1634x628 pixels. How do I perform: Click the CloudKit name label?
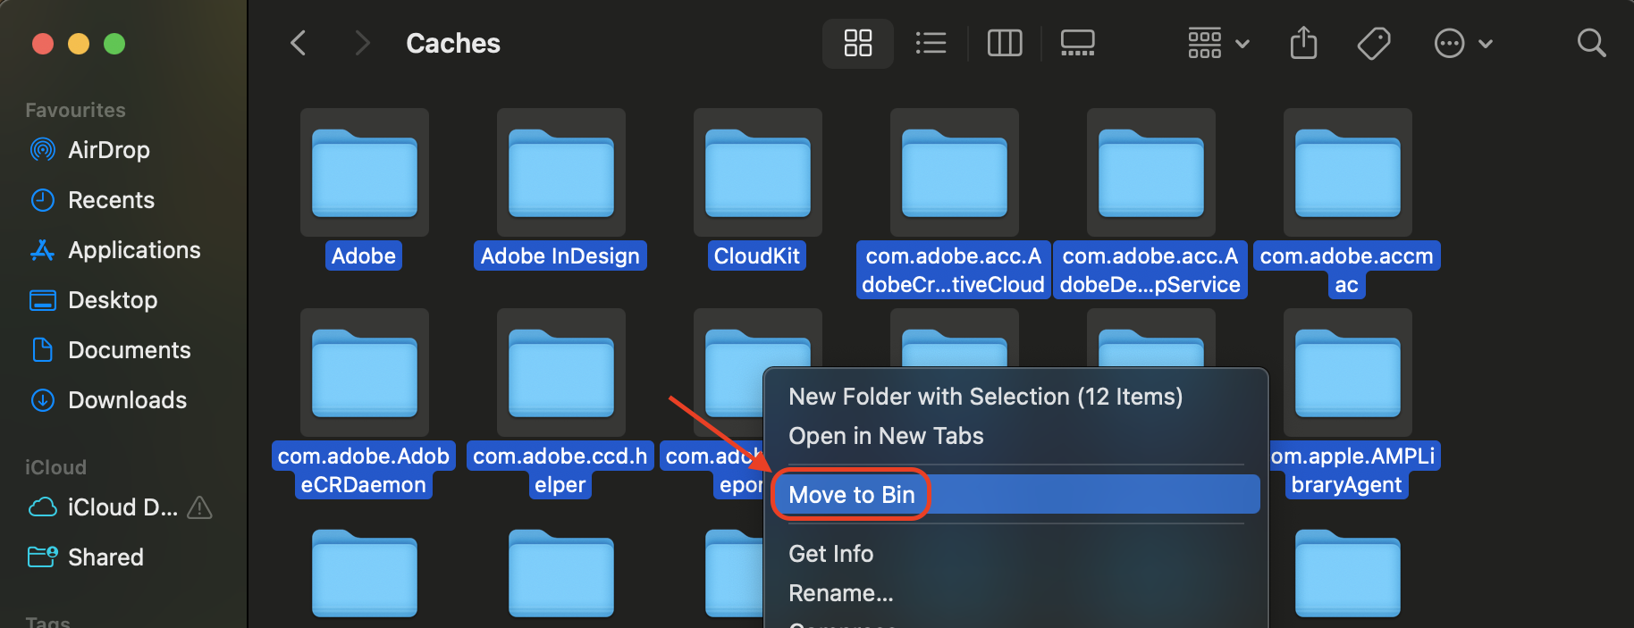[757, 256]
